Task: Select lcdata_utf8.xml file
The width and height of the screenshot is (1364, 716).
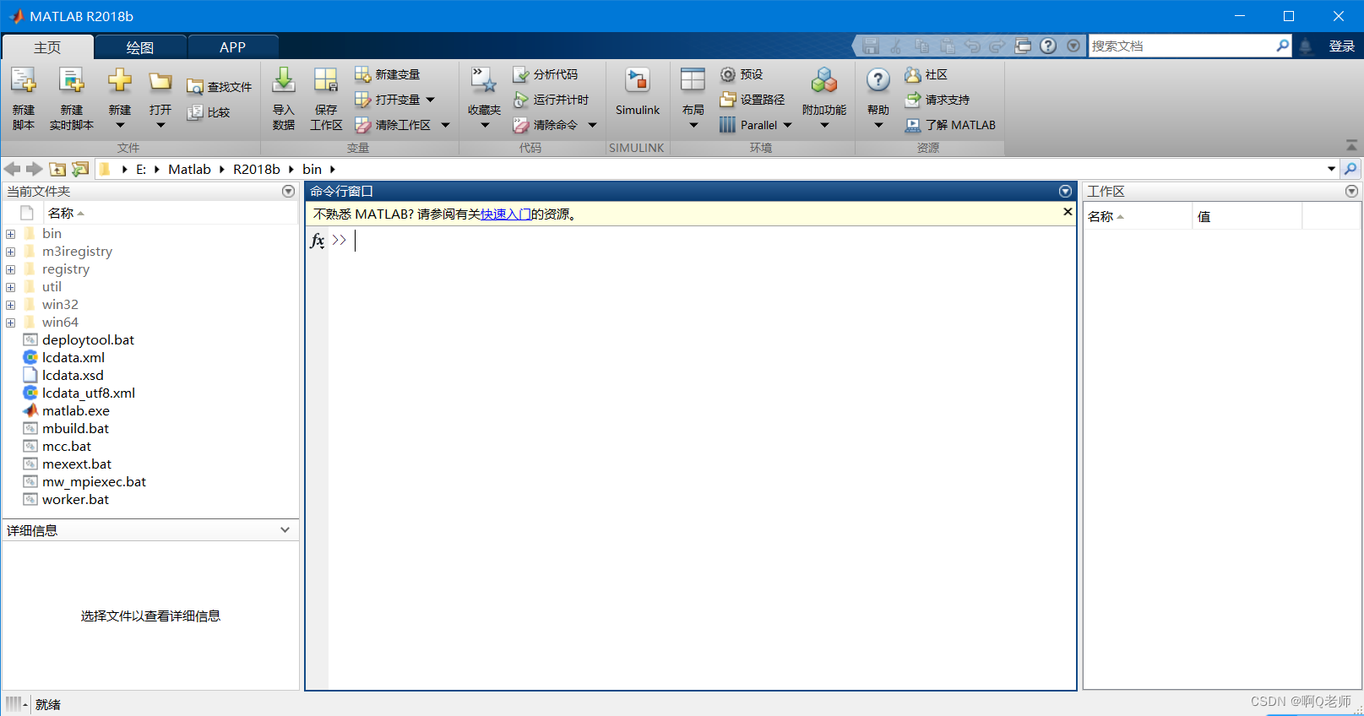Action: pos(88,393)
